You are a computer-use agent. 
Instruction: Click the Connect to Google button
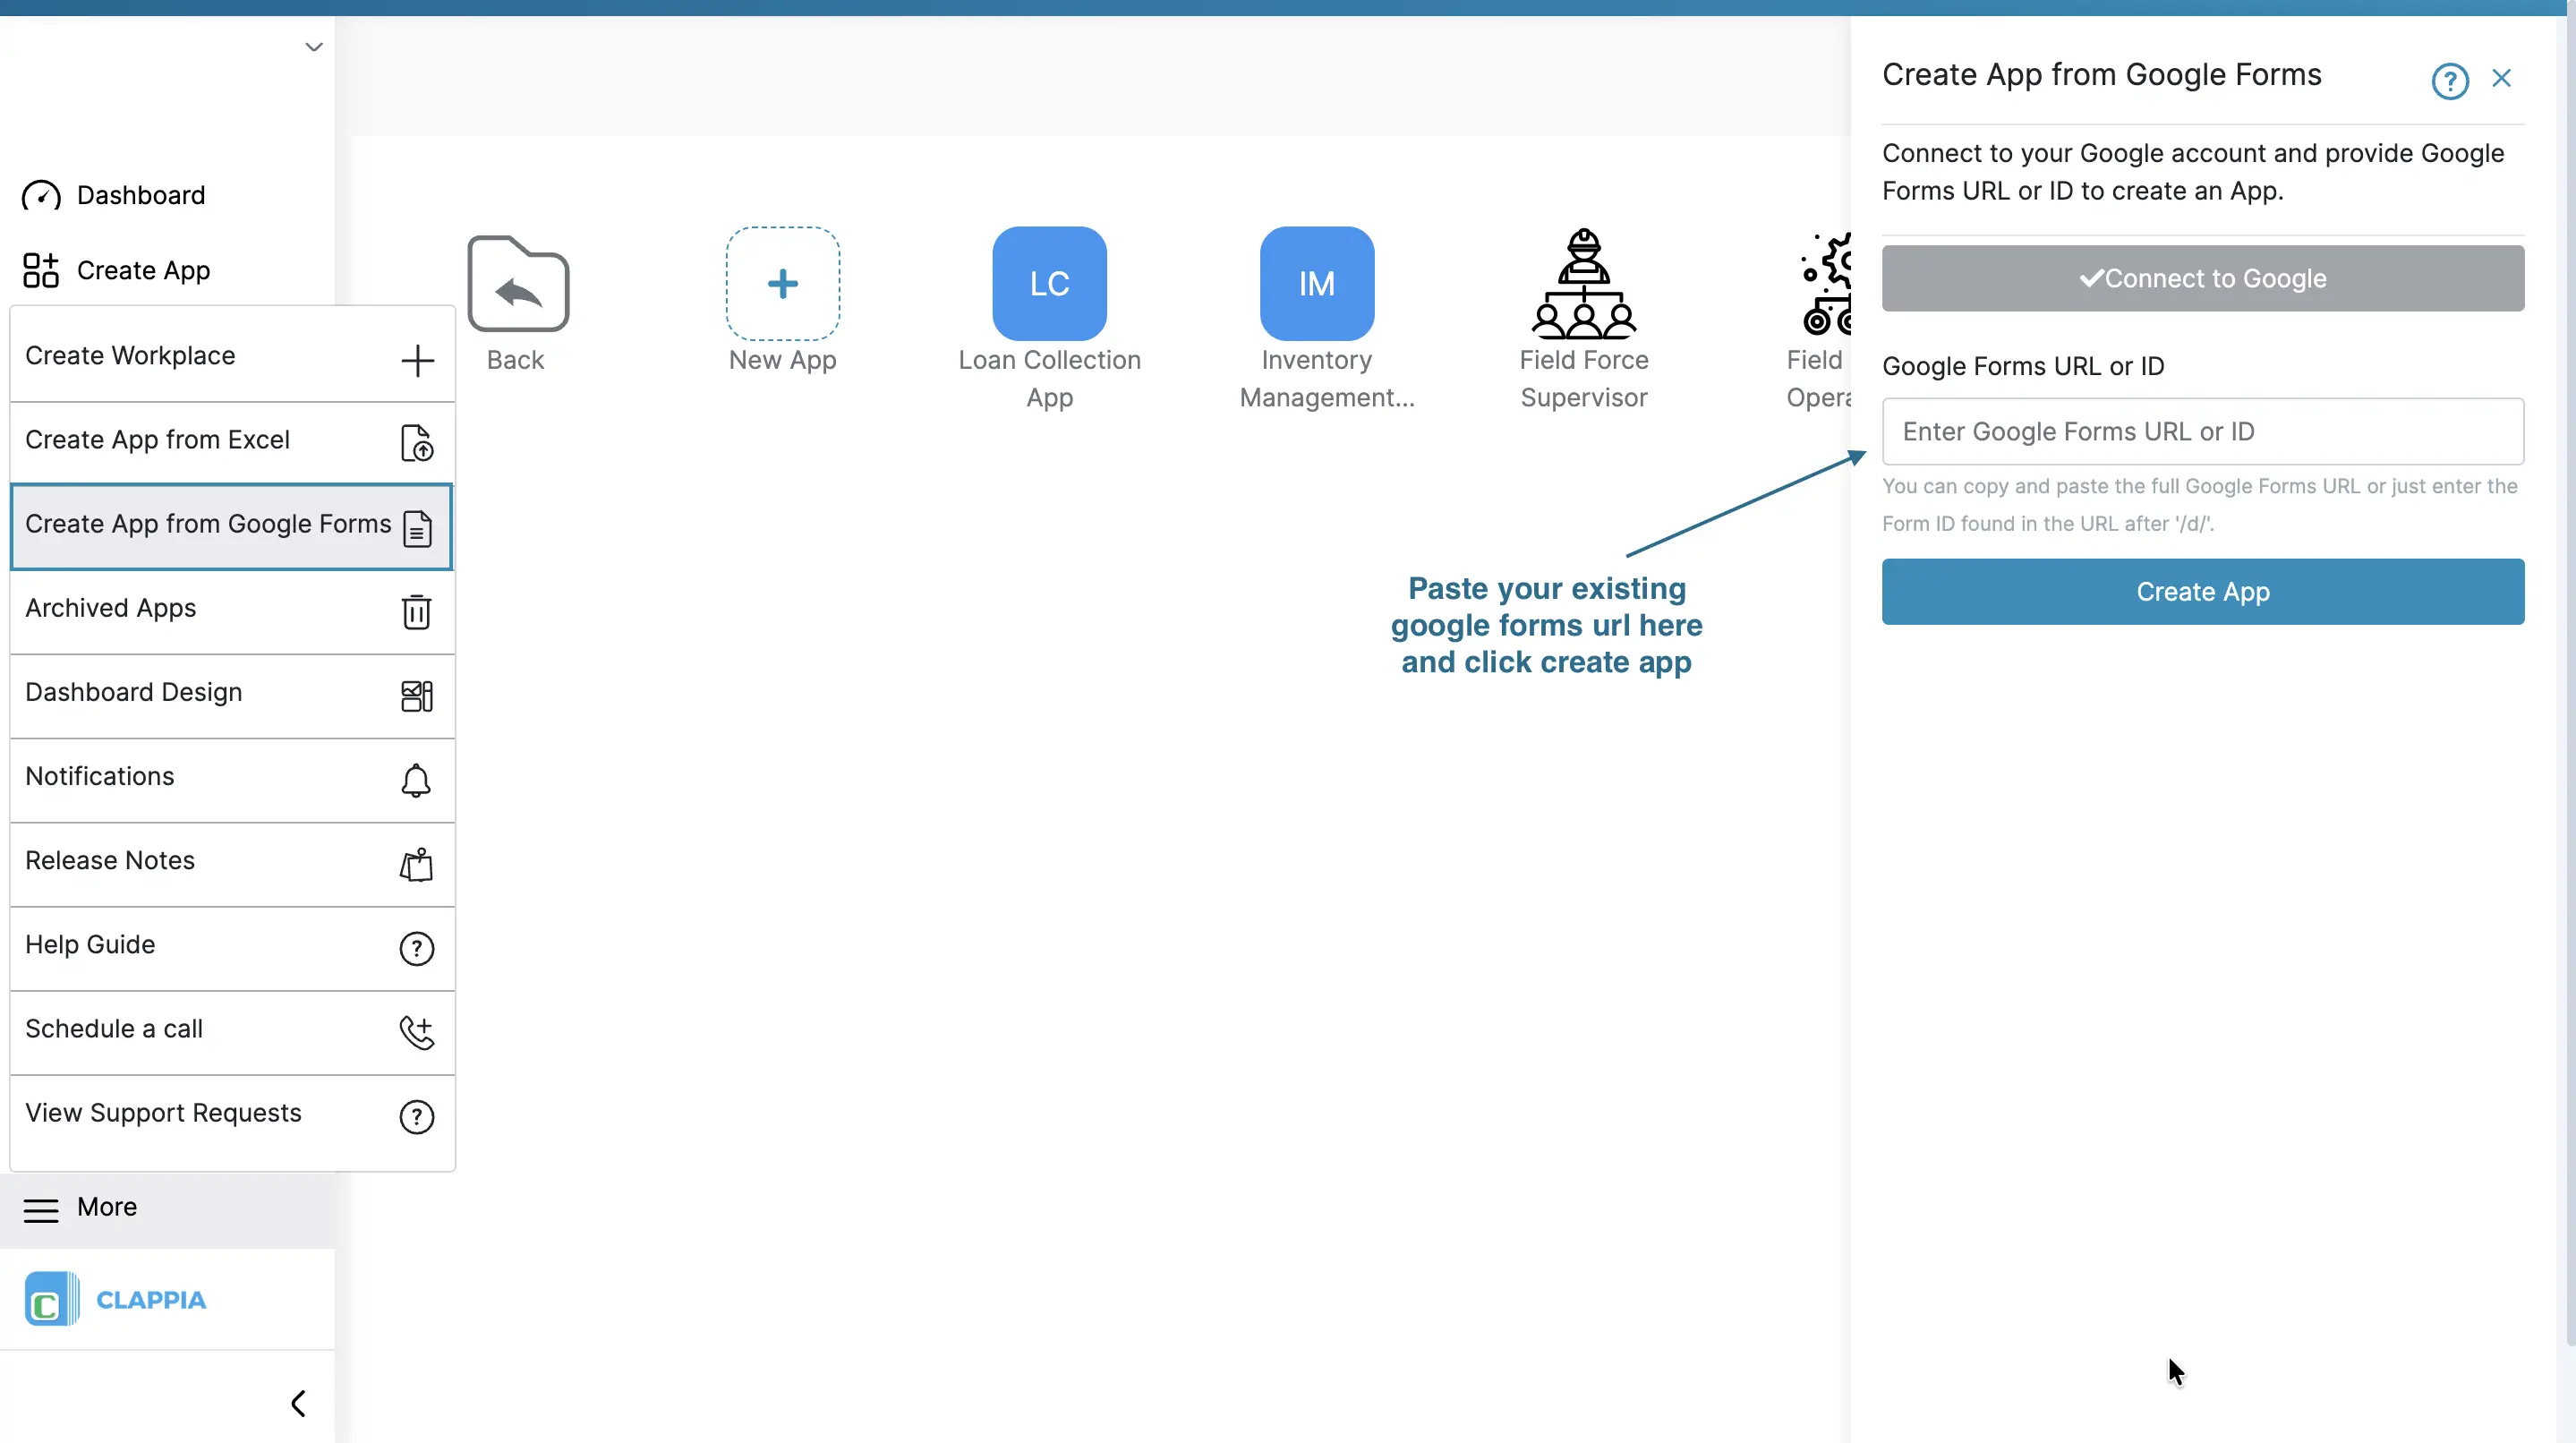click(x=2203, y=278)
